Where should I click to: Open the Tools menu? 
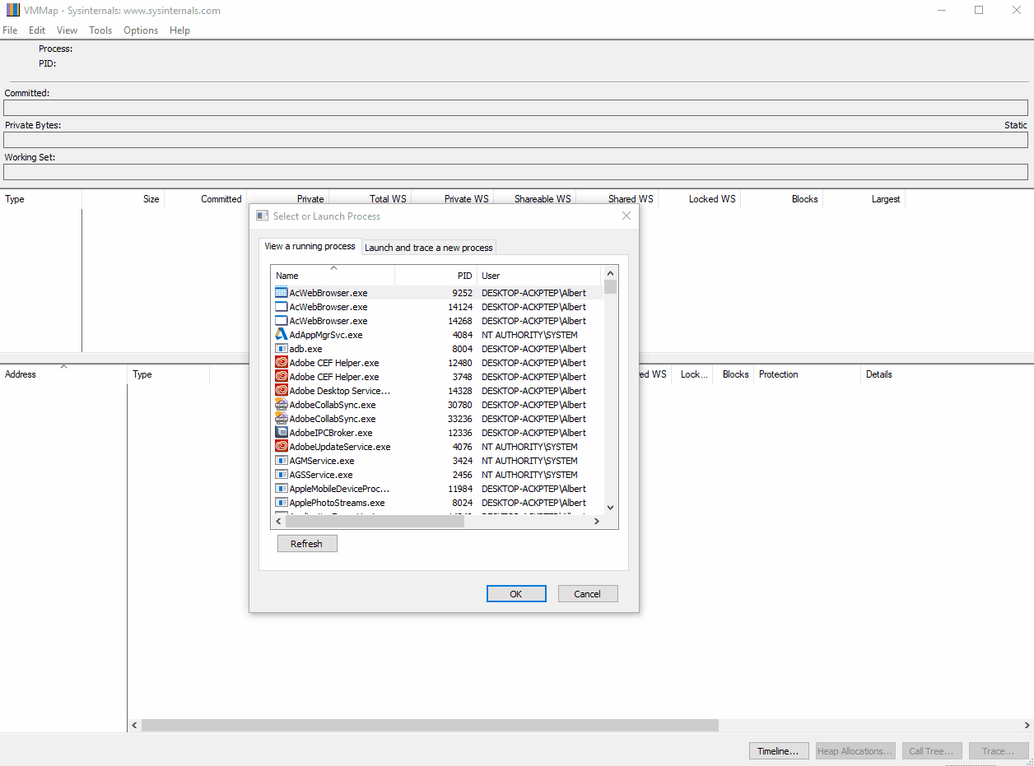[x=100, y=30]
